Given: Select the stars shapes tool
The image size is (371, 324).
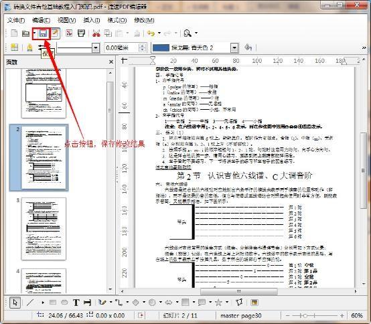Looking at the screenshot, I should [x=218, y=303].
